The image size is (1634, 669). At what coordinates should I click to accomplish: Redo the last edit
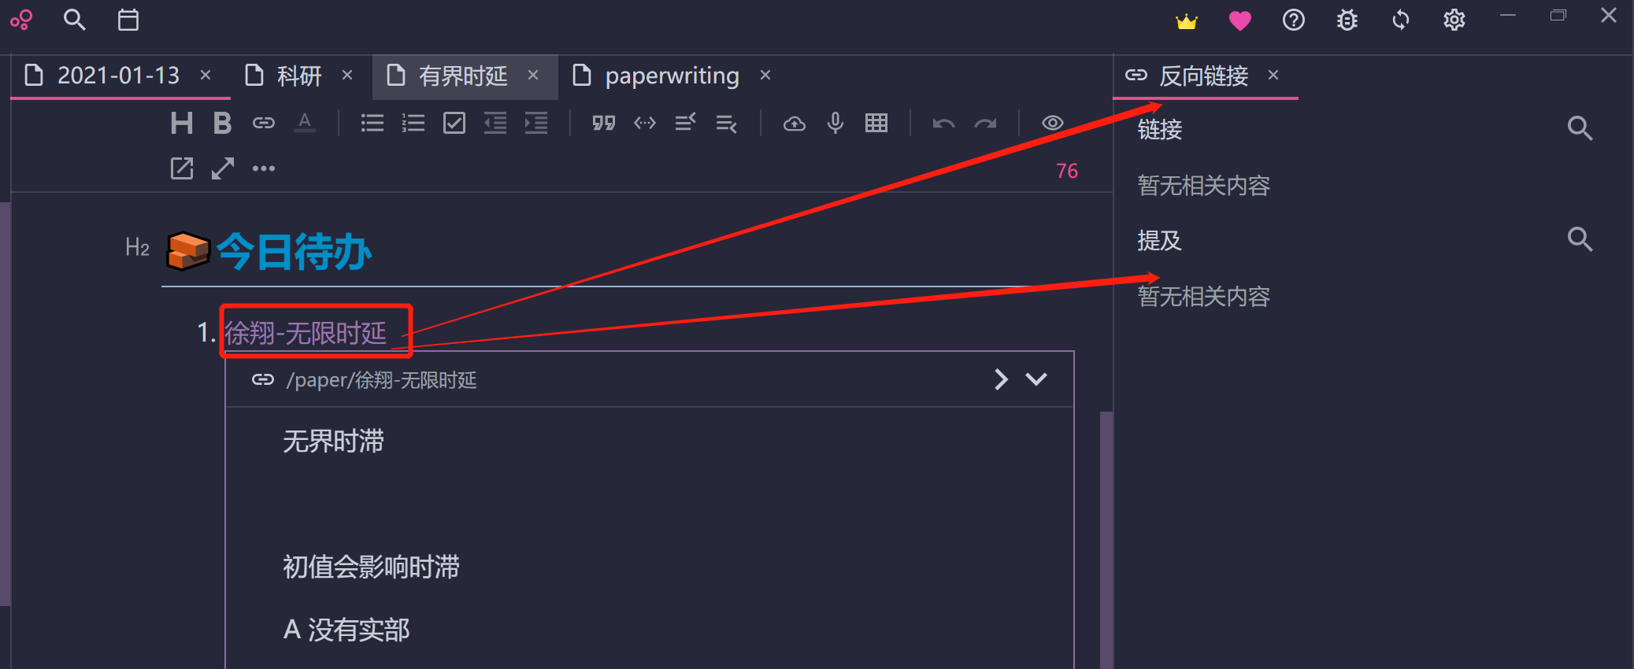[x=985, y=124]
